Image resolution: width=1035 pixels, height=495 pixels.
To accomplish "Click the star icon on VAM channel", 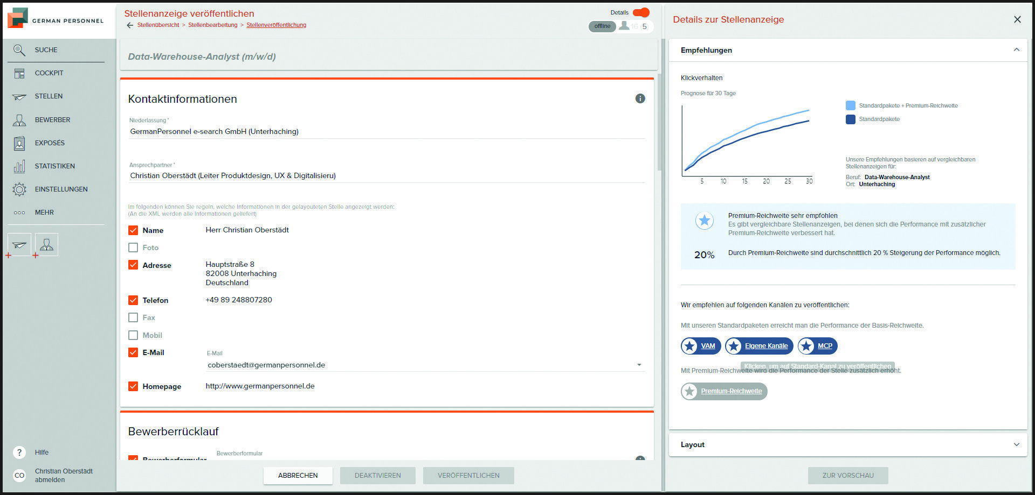I will (689, 346).
